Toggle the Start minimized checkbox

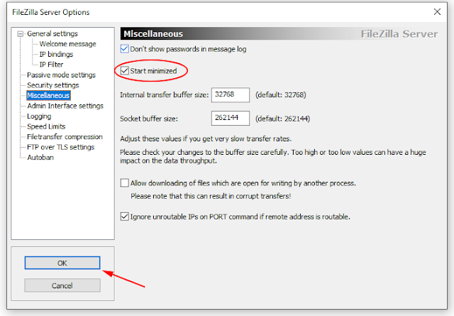125,71
